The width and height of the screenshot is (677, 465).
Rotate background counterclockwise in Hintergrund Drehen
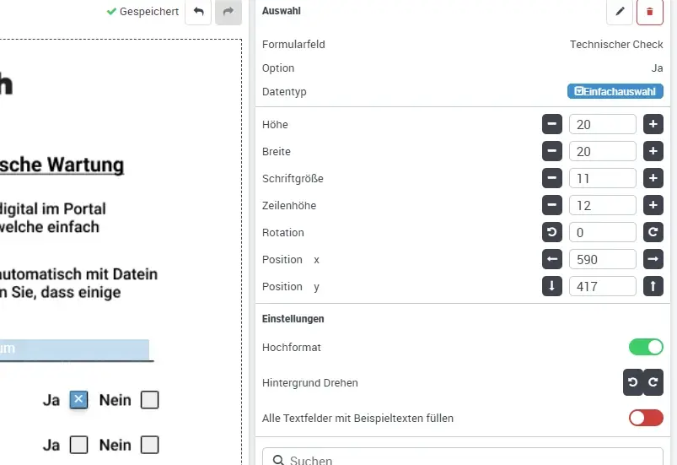[632, 383]
